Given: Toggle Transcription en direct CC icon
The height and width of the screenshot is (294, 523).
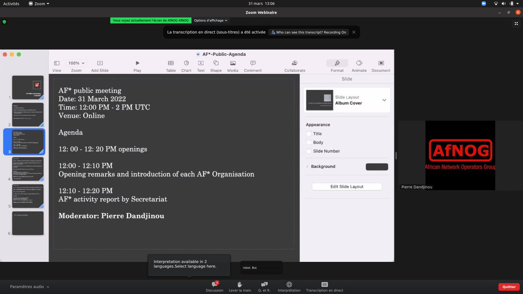Looking at the screenshot, I should click(x=324, y=284).
